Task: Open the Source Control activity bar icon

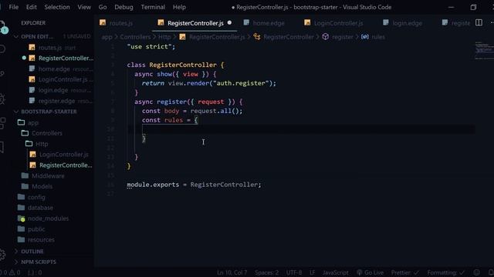Action: 2,74
